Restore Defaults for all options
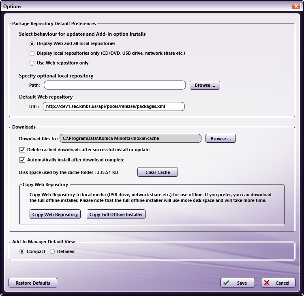 pyautogui.click(x=33, y=283)
